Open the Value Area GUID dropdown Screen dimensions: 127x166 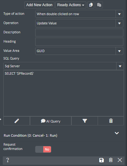(x=79, y=51)
